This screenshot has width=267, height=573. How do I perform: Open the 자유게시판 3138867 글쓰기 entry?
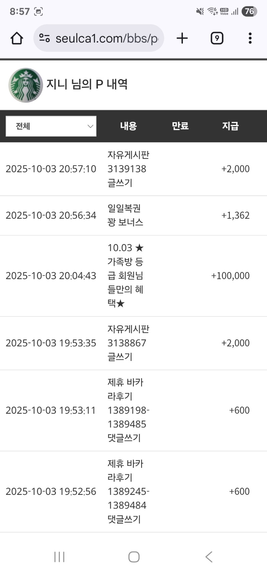click(x=128, y=343)
